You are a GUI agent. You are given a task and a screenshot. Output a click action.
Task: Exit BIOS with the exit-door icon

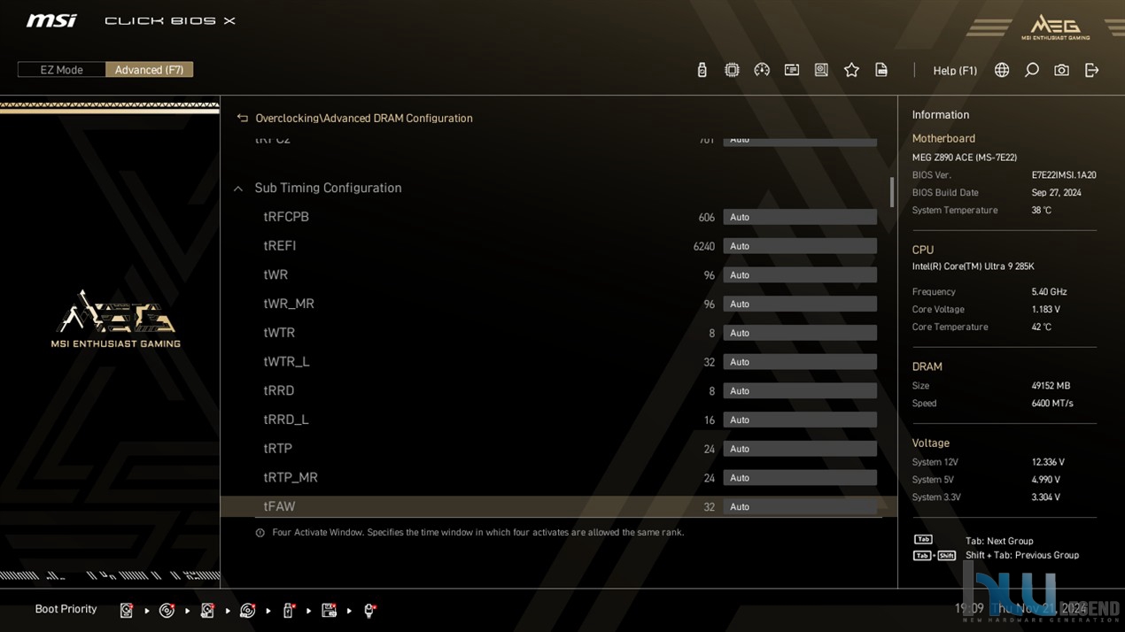pos(1091,70)
